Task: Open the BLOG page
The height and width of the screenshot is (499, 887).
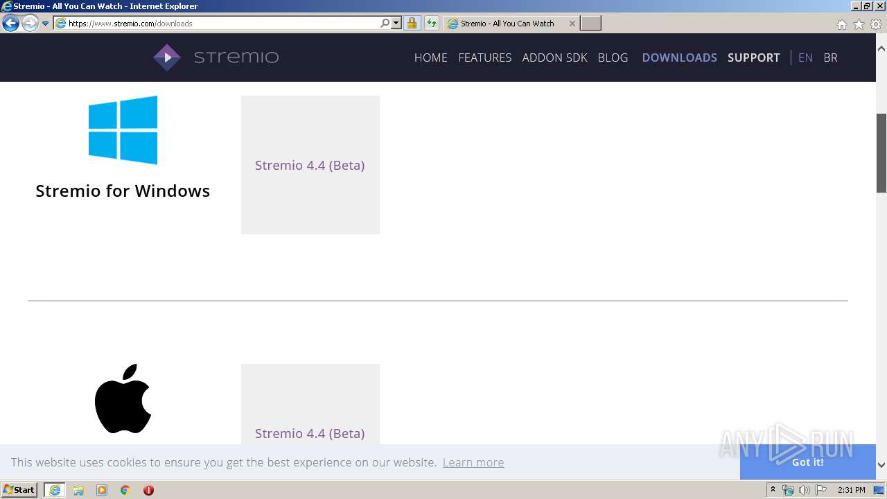Action: [613, 58]
